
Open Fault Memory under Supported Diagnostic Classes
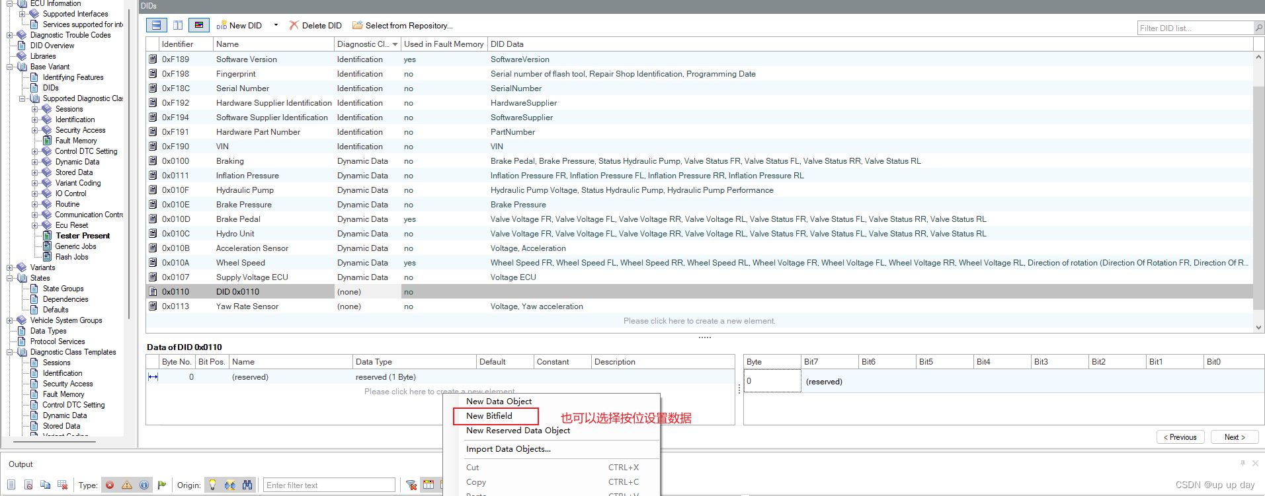(x=76, y=141)
